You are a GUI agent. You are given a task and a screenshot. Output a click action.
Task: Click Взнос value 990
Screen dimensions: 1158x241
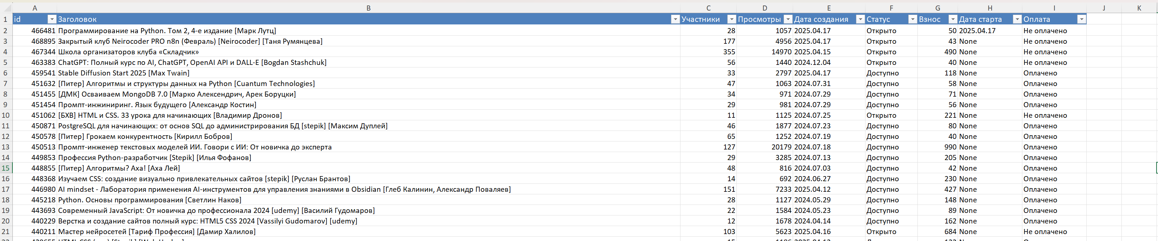pos(938,147)
